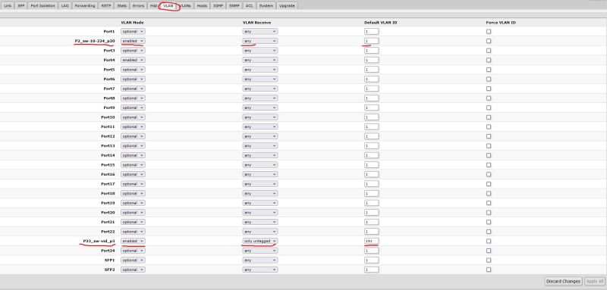607x290 pixels.
Task: Focus Default VLAN ID 191 field for P23_sw-vid_p3
Action: pyautogui.click(x=371, y=241)
